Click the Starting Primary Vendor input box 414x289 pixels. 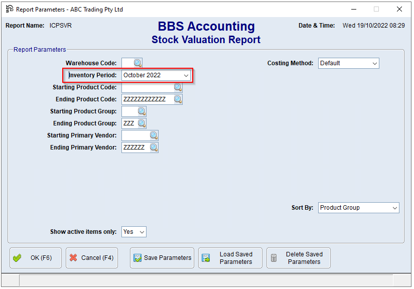135,135
